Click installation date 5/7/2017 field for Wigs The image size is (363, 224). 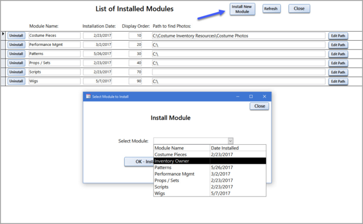pyautogui.click(x=97, y=81)
